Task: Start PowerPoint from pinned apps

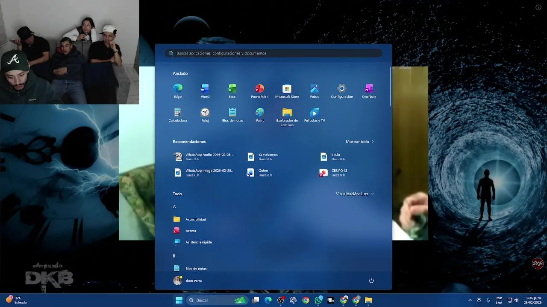Action: 260,91
